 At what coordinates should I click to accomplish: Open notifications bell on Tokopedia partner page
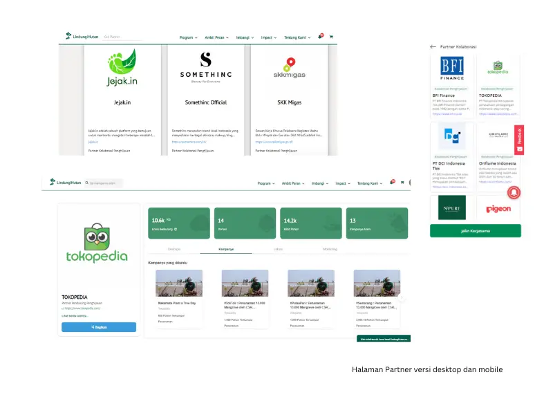click(392, 182)
